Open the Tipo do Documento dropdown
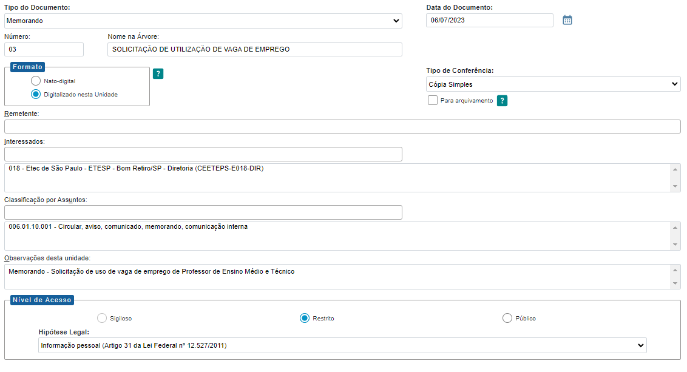Image resolution: width=687 pixels, height=372 pixels. 203,21
